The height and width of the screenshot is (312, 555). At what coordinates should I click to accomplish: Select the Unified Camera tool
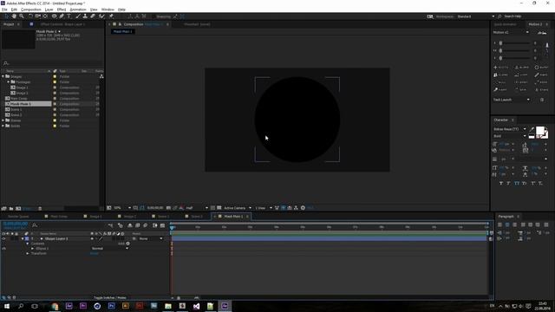click(37, 16)
